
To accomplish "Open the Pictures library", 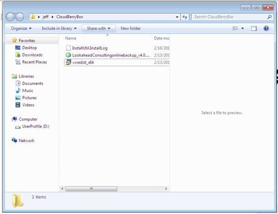I will (x=30, y=98).
